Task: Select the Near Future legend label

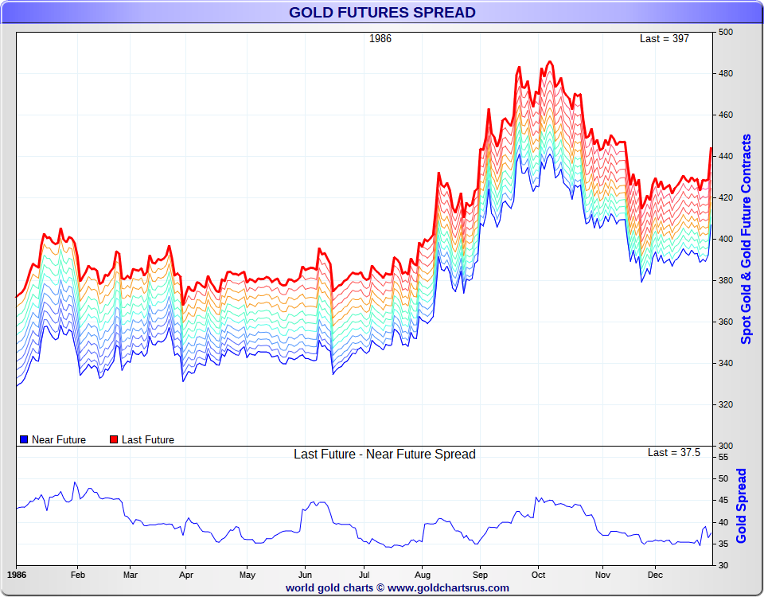Action: pyautogui.click(x=59, y=439)
